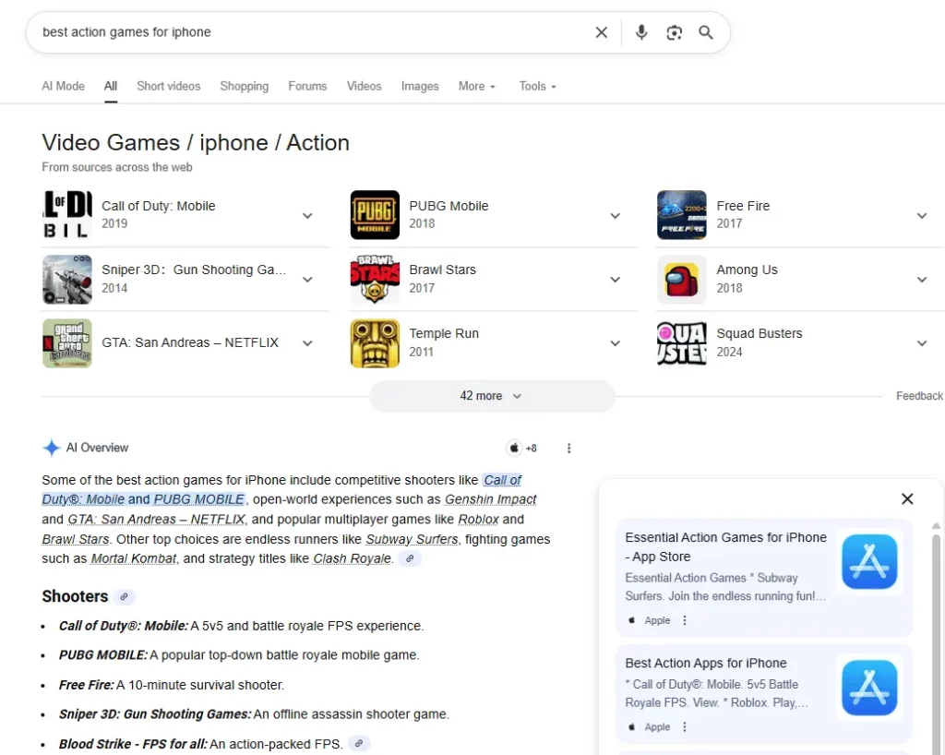Open GTA: San Andreas – NETFLIX overview link
Viewport: 945px width, 755px height.
156,520
